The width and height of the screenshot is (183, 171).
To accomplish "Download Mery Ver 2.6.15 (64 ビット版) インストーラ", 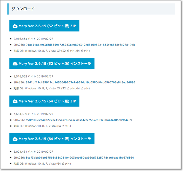I will pos(55,139).
